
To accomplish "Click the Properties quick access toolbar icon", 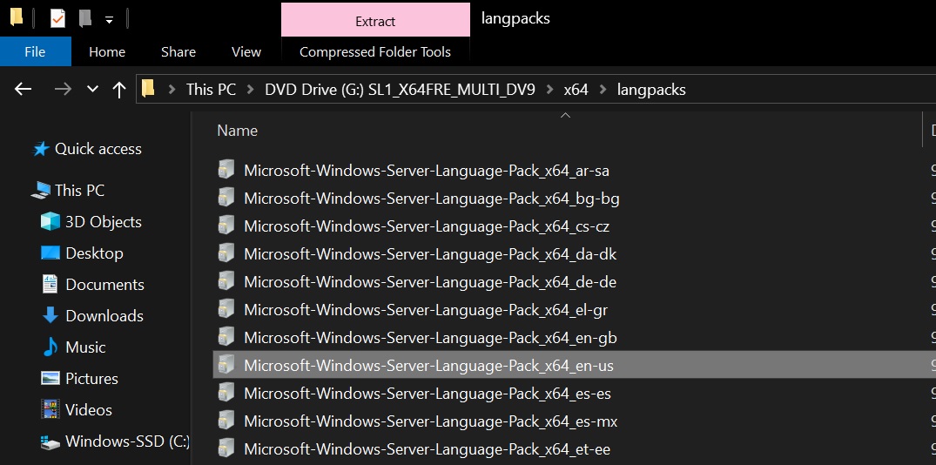I will [x=57, y=18].
